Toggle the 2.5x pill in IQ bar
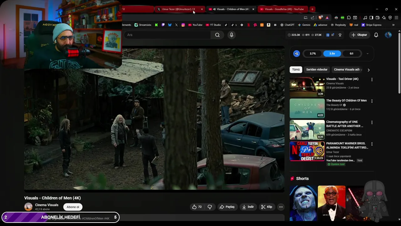The image size is (401, 226). tap(332, 53)
